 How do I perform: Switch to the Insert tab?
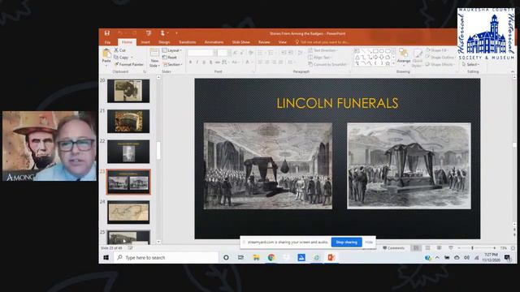(145, 42)
